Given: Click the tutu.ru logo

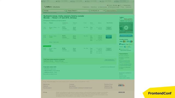Looking at the screenshot, I should [48, 7].
